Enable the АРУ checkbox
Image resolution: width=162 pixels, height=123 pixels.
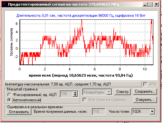(145, 84)
